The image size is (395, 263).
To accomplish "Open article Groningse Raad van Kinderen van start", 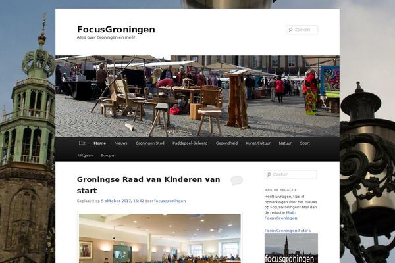I will pyautogui.click(x=148, y=185).
